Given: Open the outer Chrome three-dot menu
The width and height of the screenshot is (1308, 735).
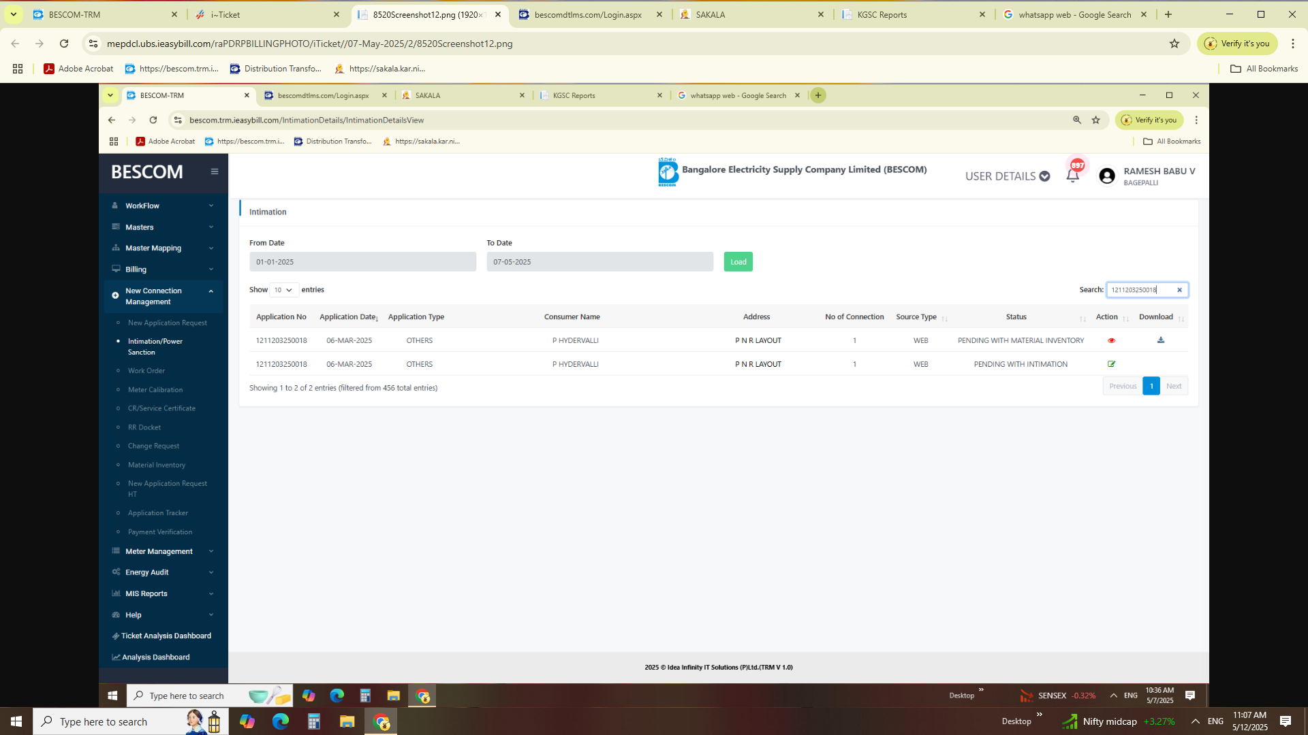Looking at the screenshot, I should 1293,44.
